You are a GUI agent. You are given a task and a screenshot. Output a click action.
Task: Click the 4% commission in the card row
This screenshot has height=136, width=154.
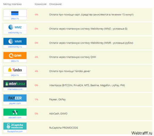[x=36, y=15]
